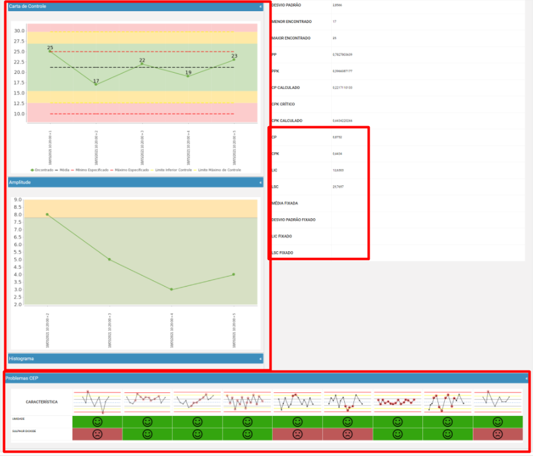
Task: Select the data point labeled 17
Action: click(96, 85)
